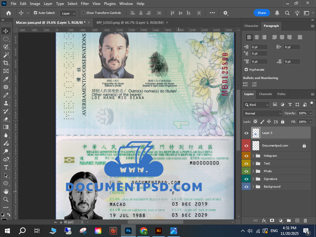Select the Eyedropper tool
The image size is (316, 237).
(x=6, y=79)
